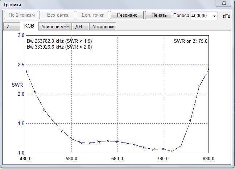Click the Доп. точки button
Screen dimensions: 235x169
click(x=92, y=15)
